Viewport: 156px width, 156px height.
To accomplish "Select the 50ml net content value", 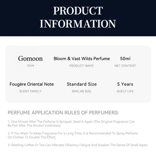I will [125, 58].
